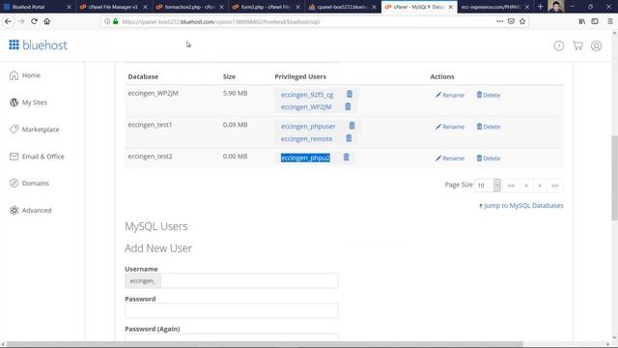
Task: Open Email & Office section
Action: point(37,157)
